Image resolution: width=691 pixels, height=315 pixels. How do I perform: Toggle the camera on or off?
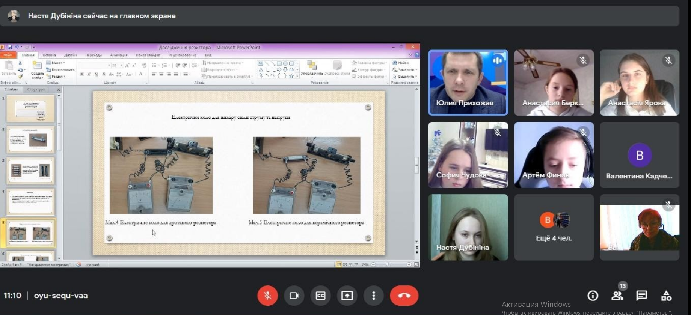pos(294,295)
